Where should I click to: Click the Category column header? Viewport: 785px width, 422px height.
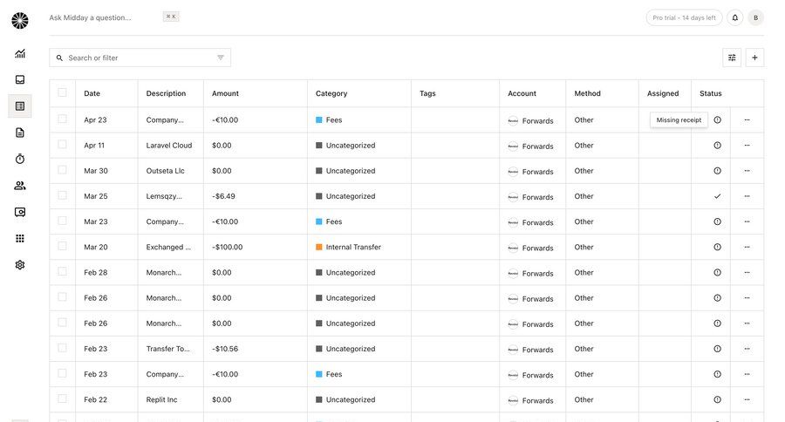point(331,93)
